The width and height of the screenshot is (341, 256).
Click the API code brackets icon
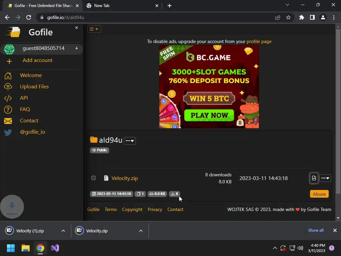(x=8, y=98)
